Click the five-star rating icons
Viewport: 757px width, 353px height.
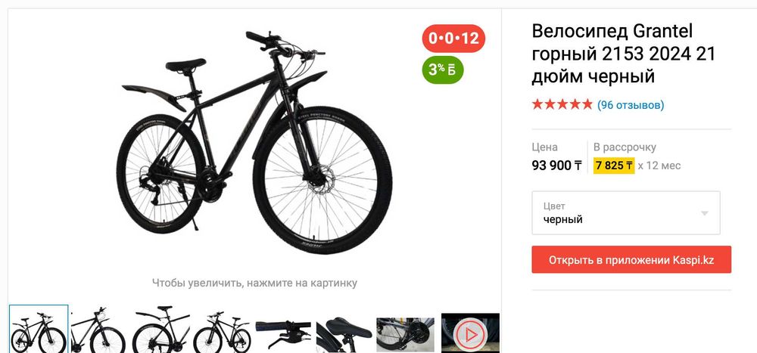(562, 104)
